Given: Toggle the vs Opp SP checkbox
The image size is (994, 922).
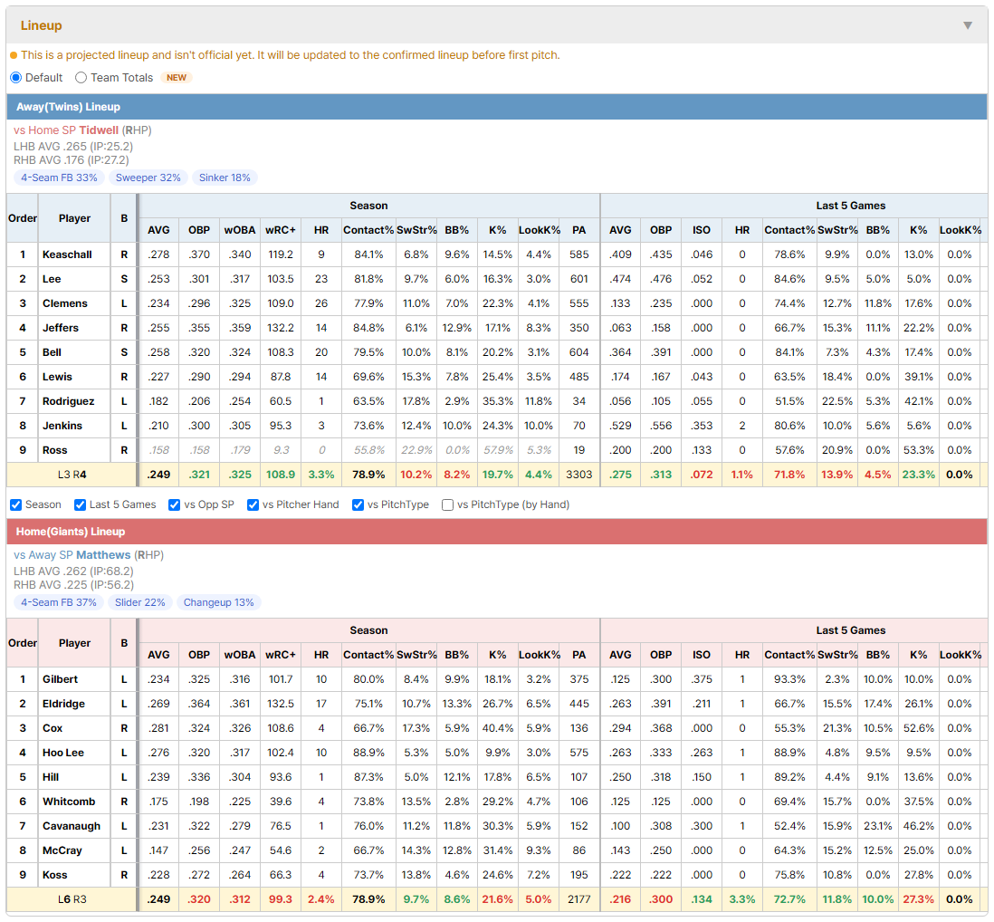Looking at the screenshot, I should point(175,504).
